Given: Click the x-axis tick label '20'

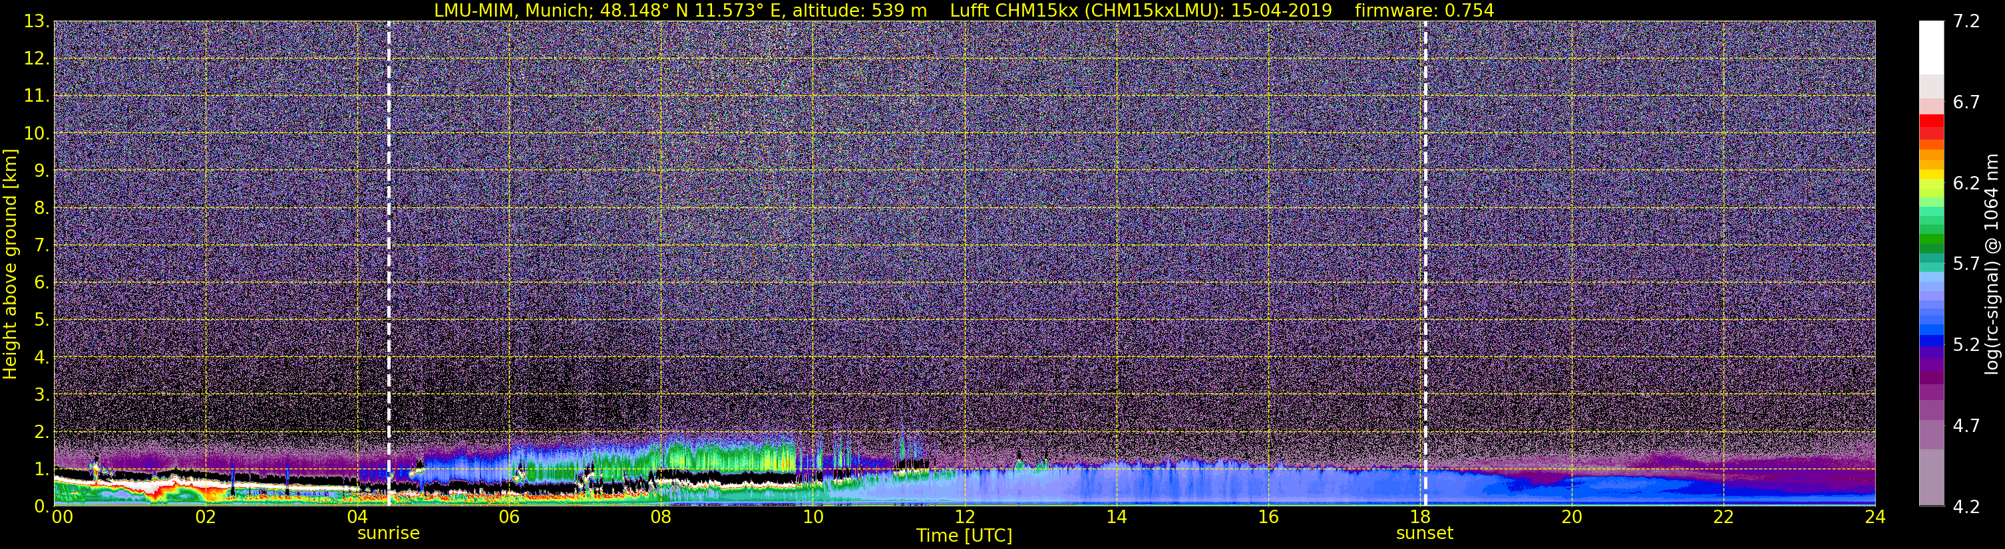Looking at the screenshot, I should (1572, 517).
